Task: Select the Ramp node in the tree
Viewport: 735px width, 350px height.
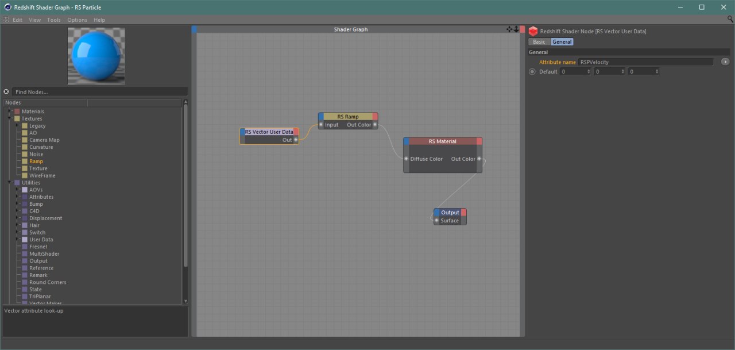Action: [x=36, y=161]
